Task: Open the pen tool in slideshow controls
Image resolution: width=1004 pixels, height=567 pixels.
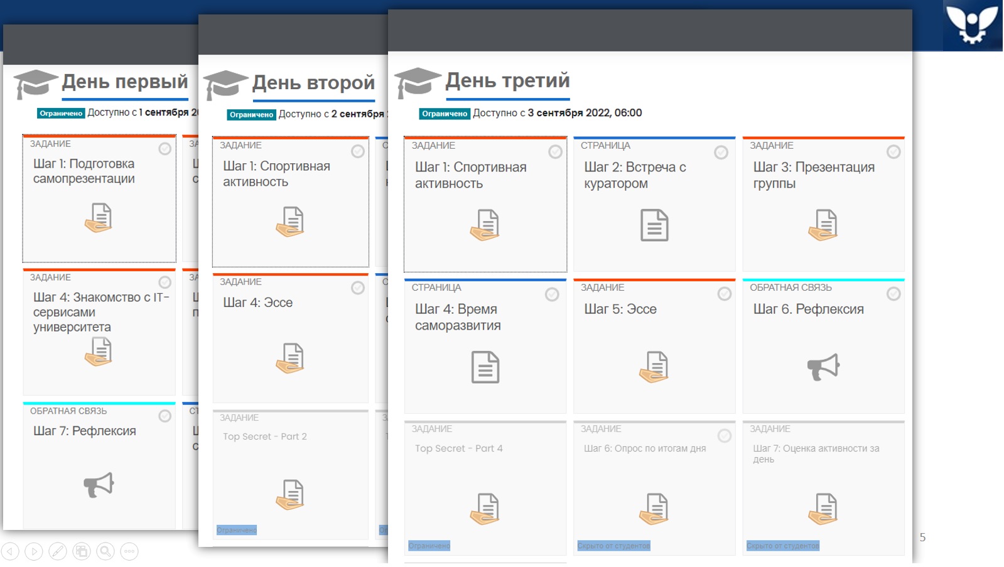Action: 58,551
